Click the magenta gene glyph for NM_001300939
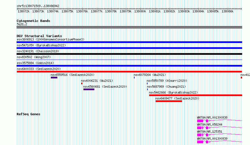 (x=220, y=142)
